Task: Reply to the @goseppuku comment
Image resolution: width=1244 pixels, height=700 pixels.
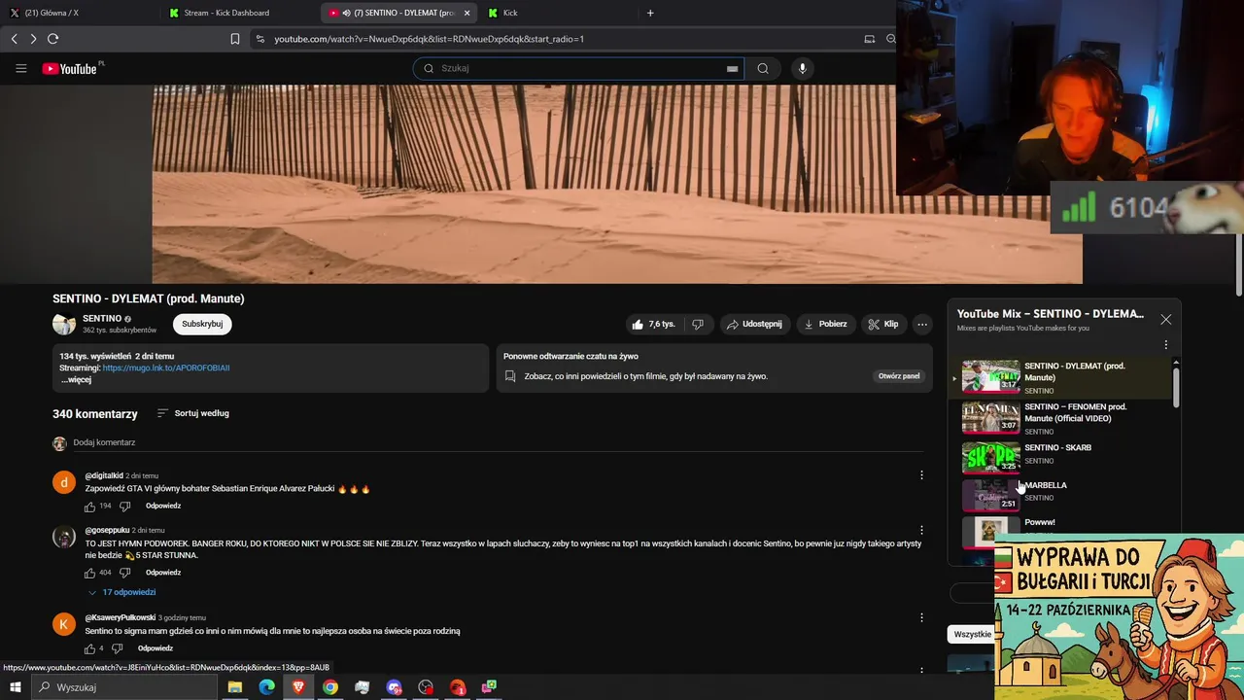Action: 163,573
